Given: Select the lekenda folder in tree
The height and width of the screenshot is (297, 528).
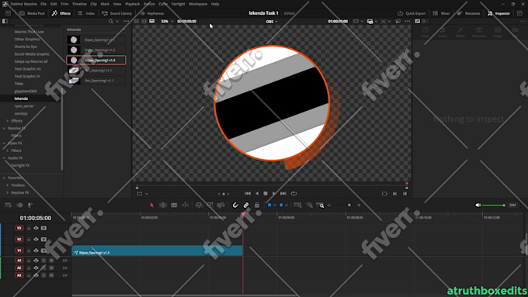Looking at the screenshot, I should (x=21, y=98).
